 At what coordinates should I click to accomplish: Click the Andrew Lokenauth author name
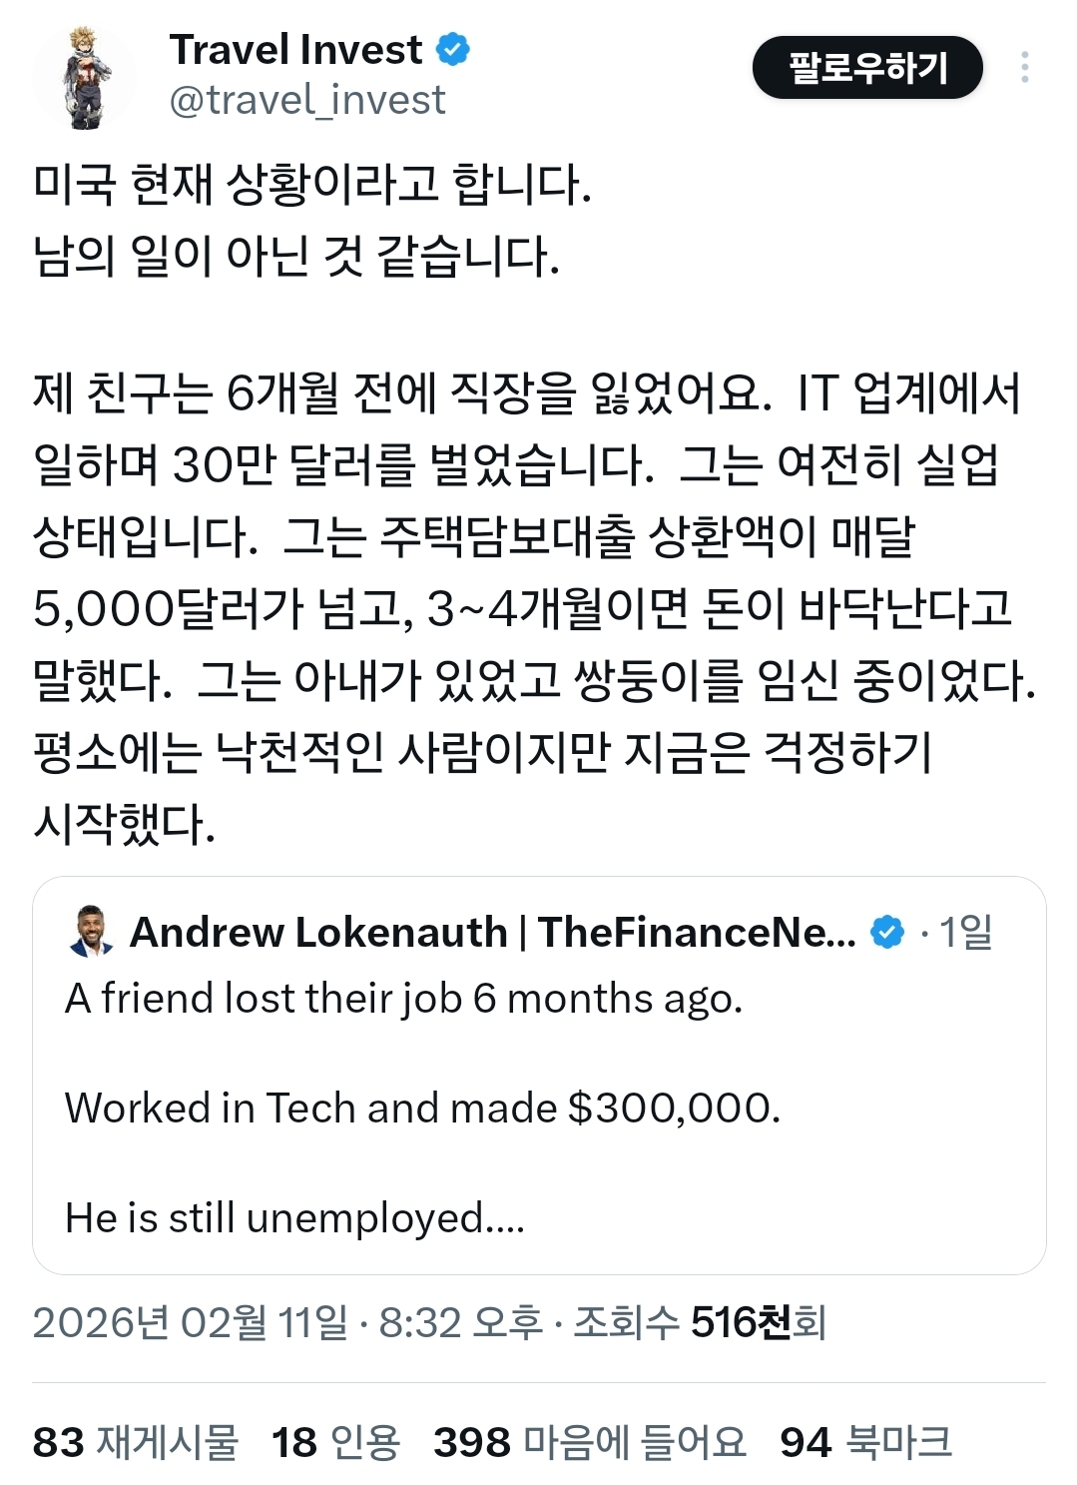492,932
